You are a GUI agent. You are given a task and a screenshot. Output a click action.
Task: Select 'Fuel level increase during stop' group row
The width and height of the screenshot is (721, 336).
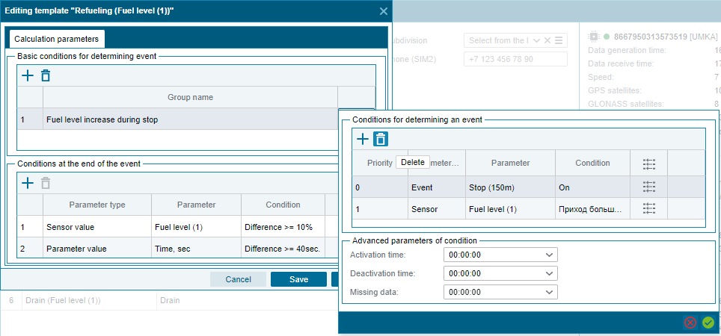pos(177,119)
